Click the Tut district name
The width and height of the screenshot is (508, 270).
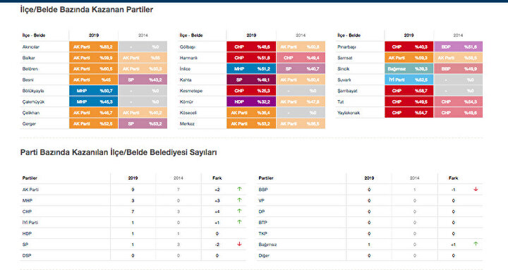point(341,102)
